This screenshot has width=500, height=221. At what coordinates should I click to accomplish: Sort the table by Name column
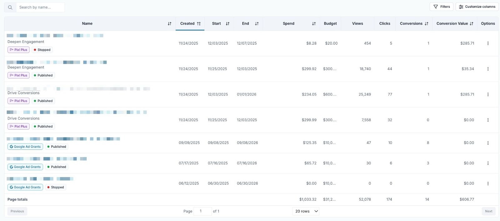point(169,24)
